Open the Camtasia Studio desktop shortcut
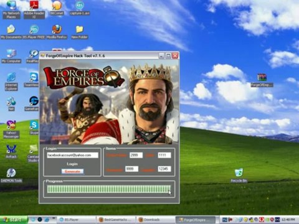This screenshot has height=224, width=299. coord(33,154)
